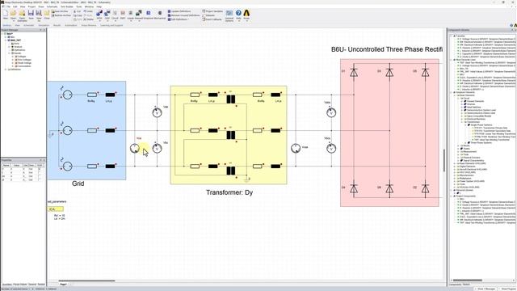Click Update Definitions
Image resolution: width=517 pixels, height=291 pixels.
point(179,11)
